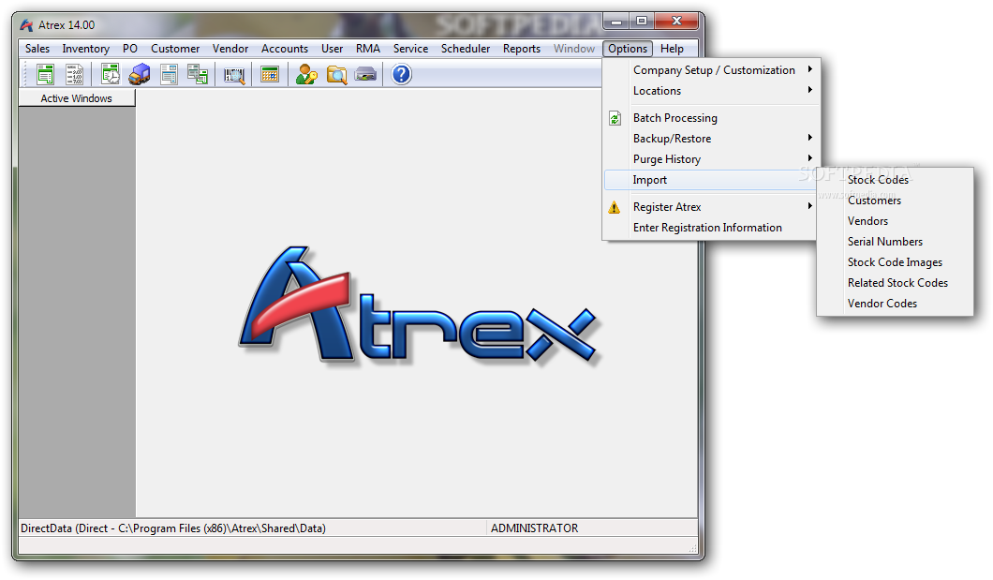Click the printer device toolbar icon
Image resolution: width=993 pixels, height=580 pixels.
pyautogui.click(x=366, y=75)
